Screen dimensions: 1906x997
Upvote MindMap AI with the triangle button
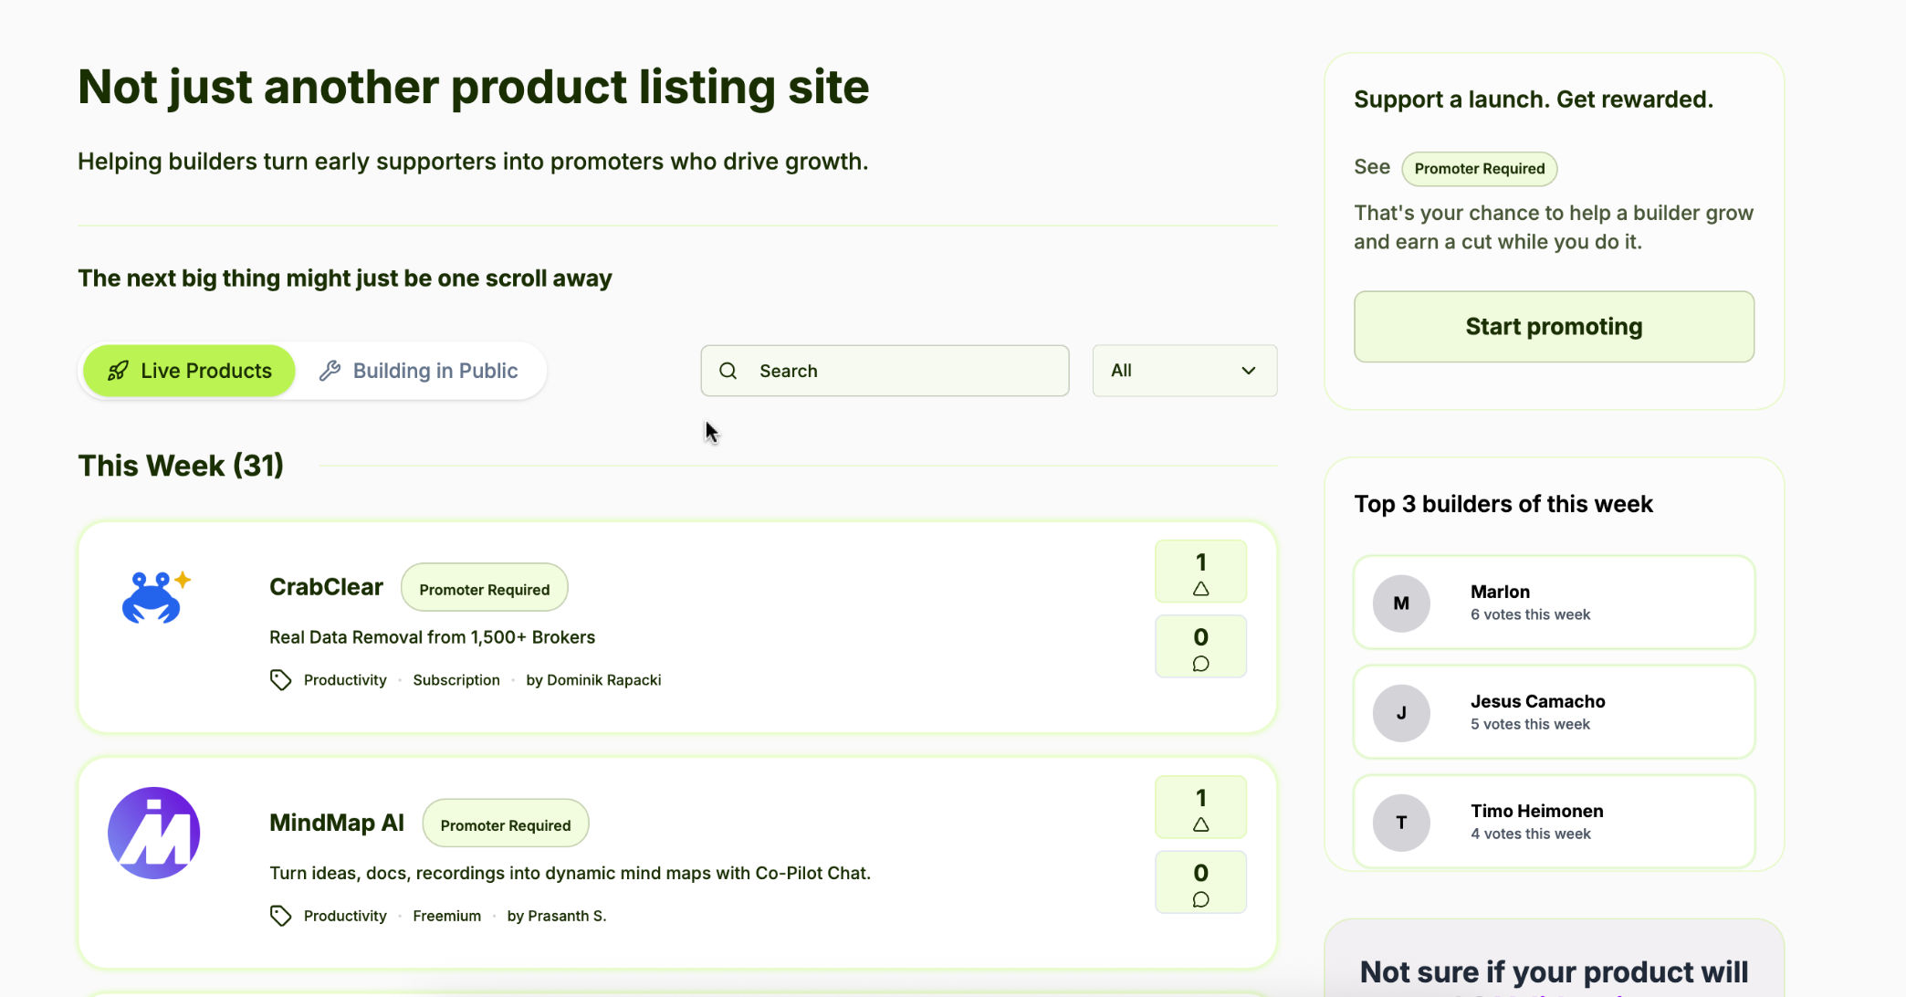[1200, 807]
